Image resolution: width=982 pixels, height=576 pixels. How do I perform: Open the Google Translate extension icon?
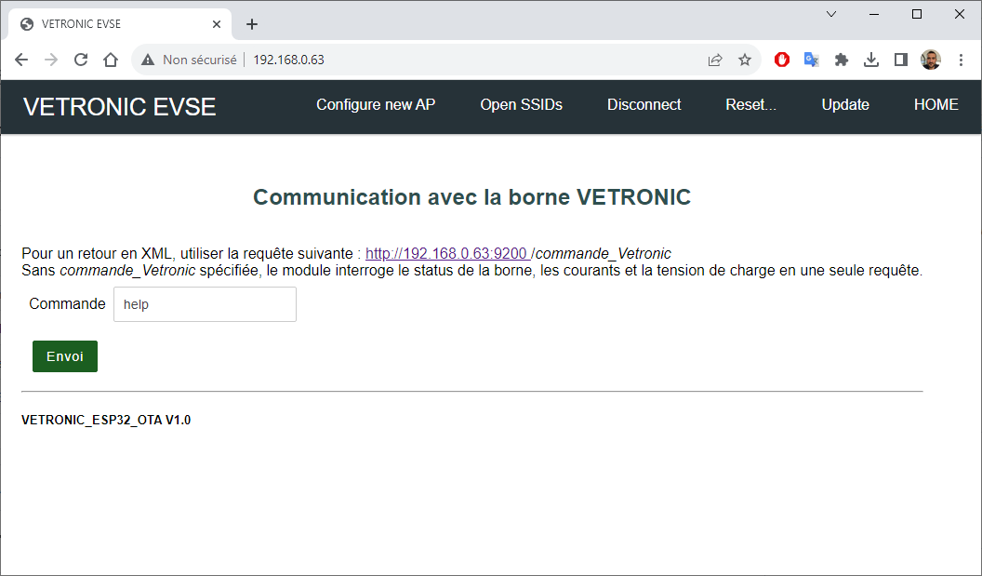pos(812,60)
